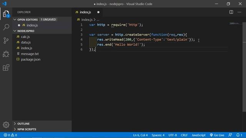
Task: Open index.js in NODEJSPRO folder
Action: point(27,48)
